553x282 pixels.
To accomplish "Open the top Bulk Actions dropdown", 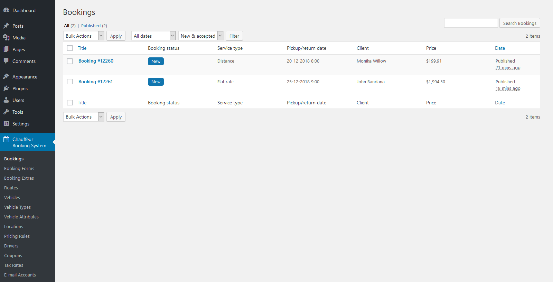I will (84, 36).
